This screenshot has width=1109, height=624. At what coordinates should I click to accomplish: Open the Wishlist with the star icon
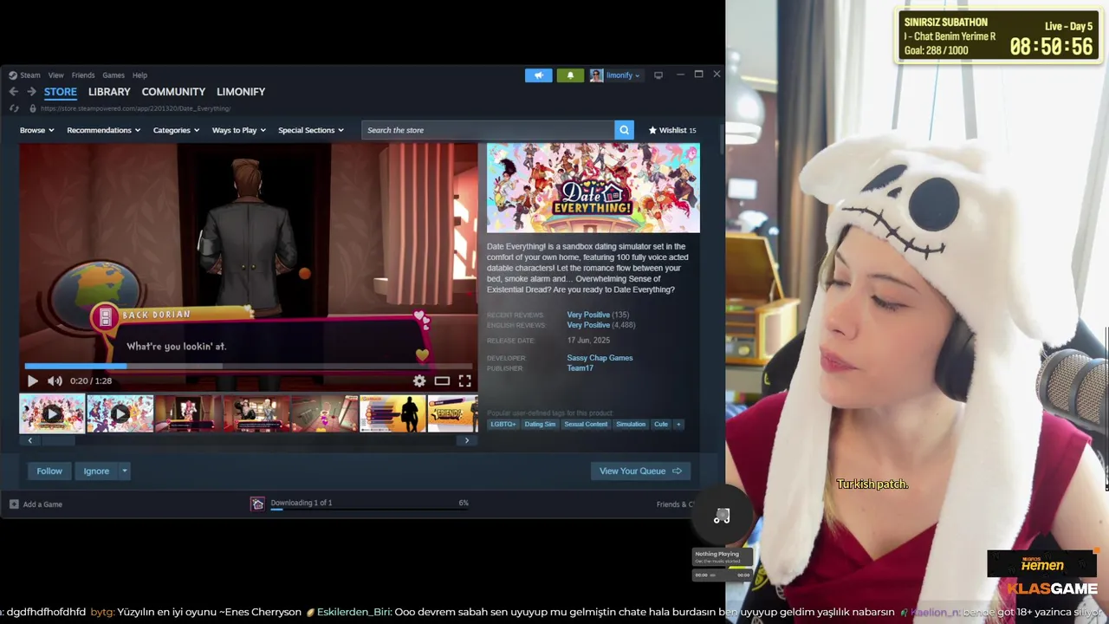(x=672, y=130)
